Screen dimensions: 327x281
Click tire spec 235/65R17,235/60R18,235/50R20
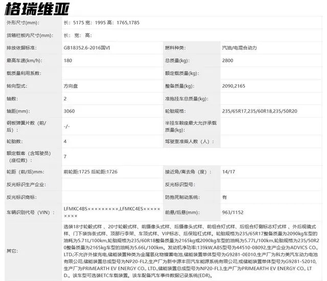click(260, 111)
